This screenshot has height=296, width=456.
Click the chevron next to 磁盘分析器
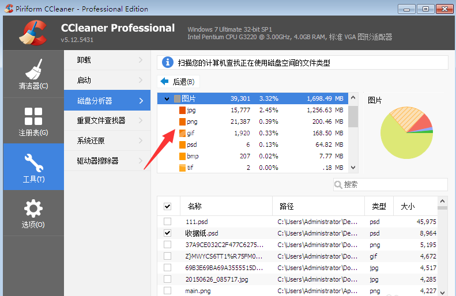tap(141, 101)
